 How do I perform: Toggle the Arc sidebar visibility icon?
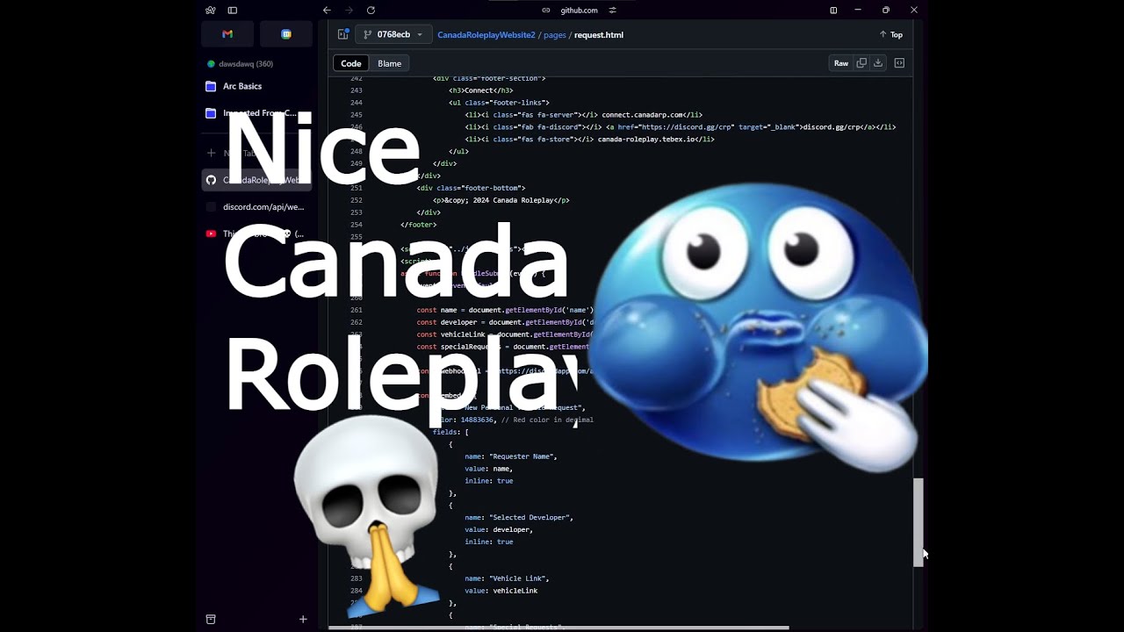(233, 11)
